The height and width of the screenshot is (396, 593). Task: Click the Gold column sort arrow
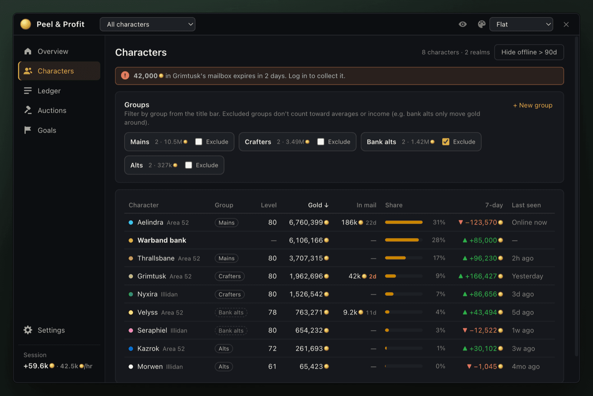click(x=327, y=205)
